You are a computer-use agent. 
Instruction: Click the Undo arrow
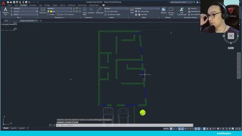click(29, 2)
